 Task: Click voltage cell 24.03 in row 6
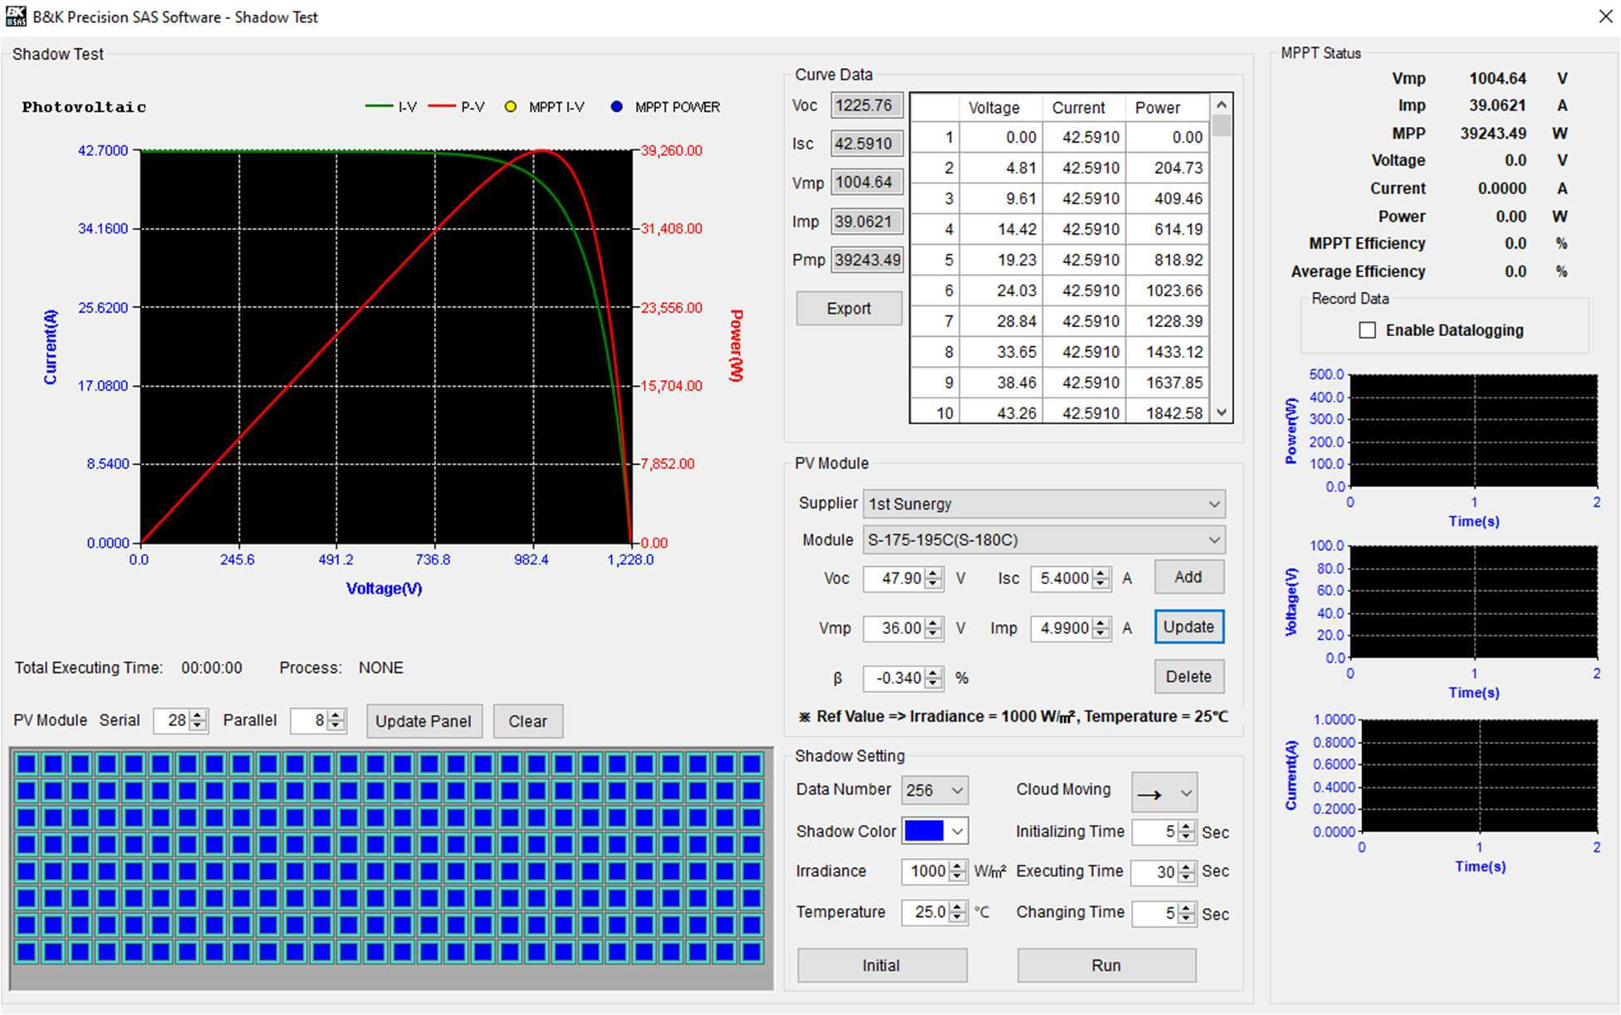[1001, 290]
